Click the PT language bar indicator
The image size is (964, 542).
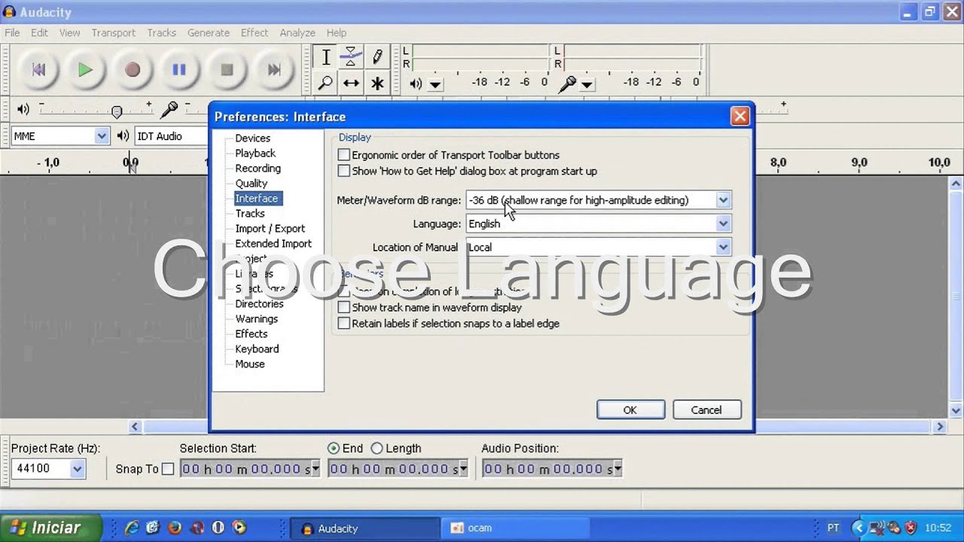834,528
